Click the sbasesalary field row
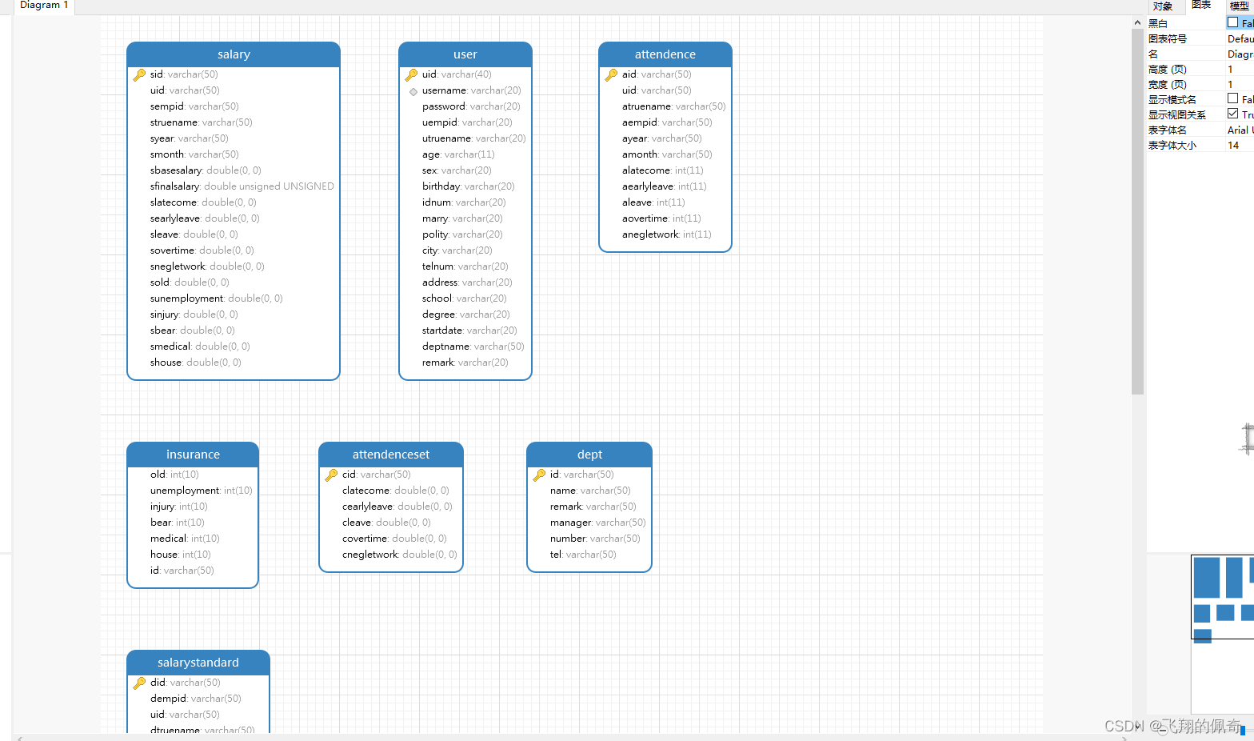The height and width of the screenshot is (741, 1254). 206,170
